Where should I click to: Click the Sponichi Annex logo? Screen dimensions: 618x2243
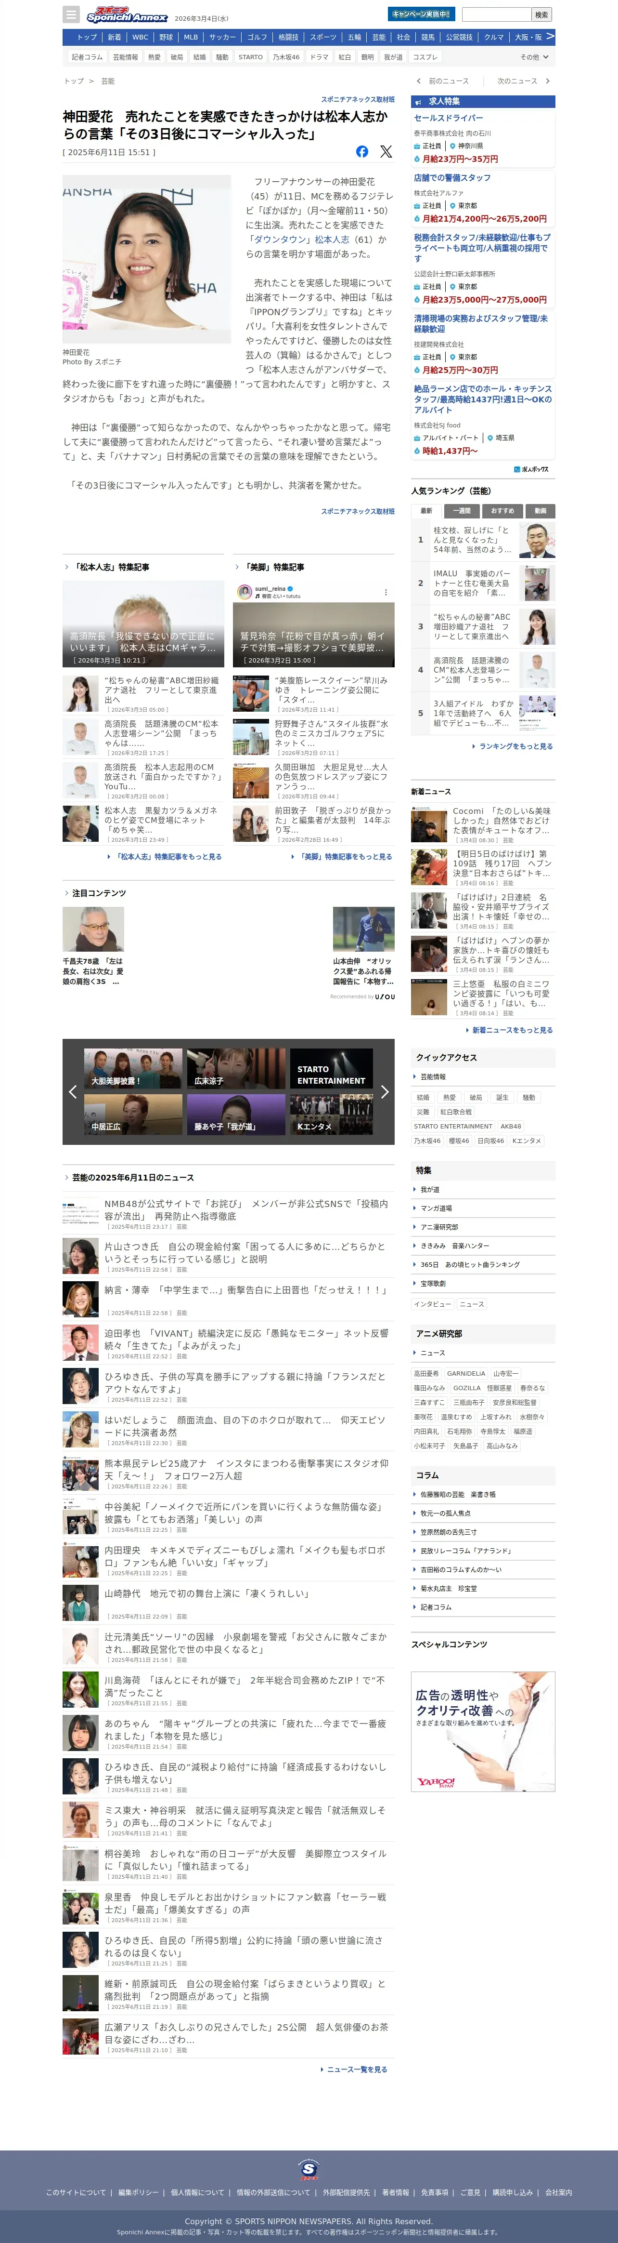tap(127, 15)
